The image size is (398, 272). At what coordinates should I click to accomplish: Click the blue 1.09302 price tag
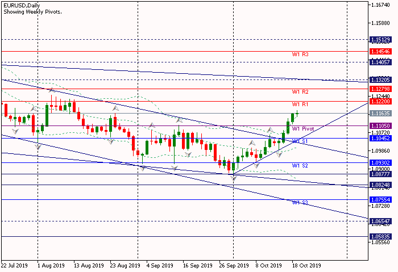[x=379, y=162]
